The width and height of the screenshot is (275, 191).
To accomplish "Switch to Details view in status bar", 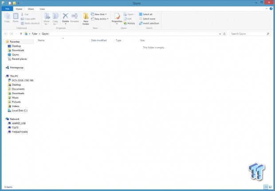I will click(266, 187).
